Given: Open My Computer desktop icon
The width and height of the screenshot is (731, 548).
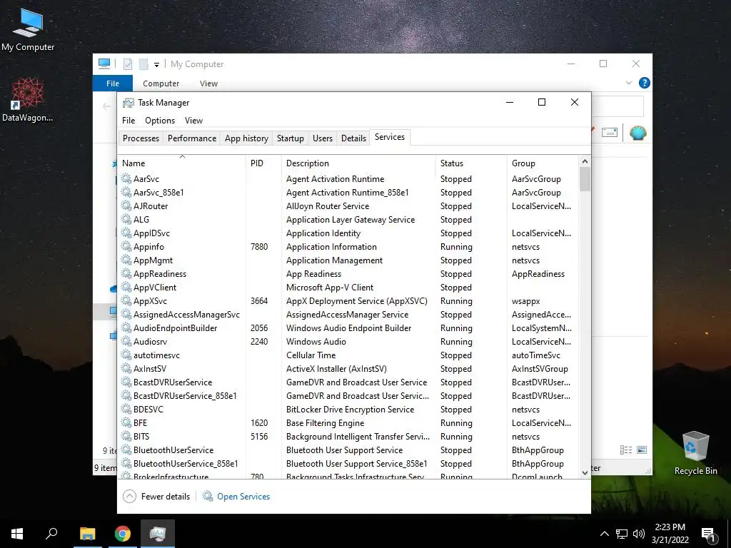Looking at the screenshot, I should pos(28,29).
